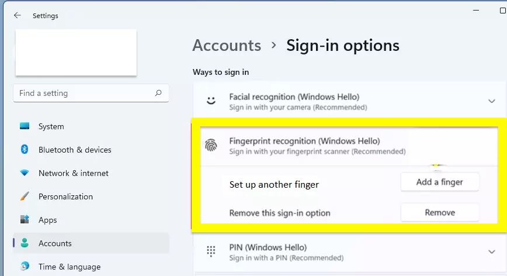This screenshot has width=507, height=276.
Task: Collapse the Fingerprint recognition section header
Action: (x=349, y=146)
